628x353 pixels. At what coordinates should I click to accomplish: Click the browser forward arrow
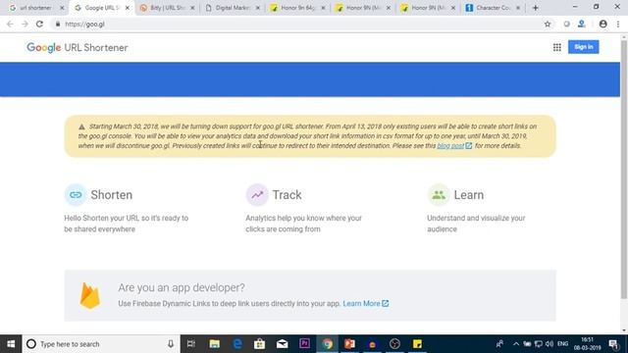(25, 24)
